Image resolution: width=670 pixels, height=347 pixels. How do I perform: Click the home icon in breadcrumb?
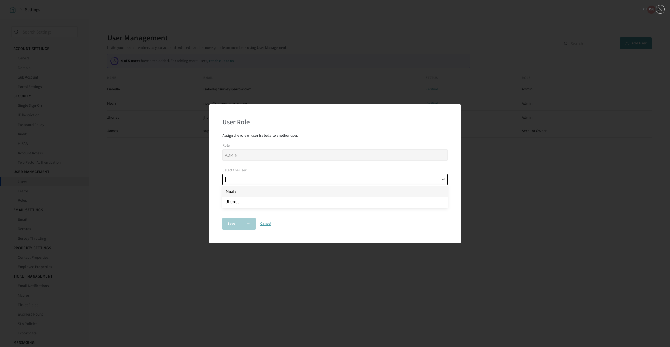point(13,10)
